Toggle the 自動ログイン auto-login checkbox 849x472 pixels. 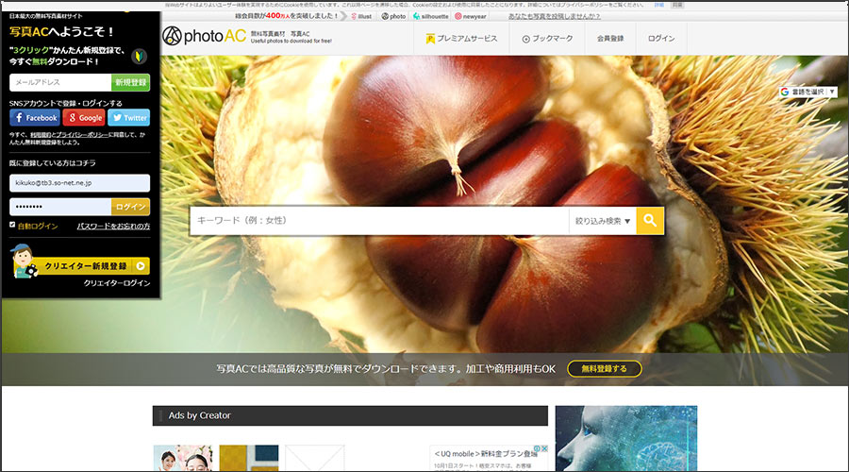click(x=13, y=226)
